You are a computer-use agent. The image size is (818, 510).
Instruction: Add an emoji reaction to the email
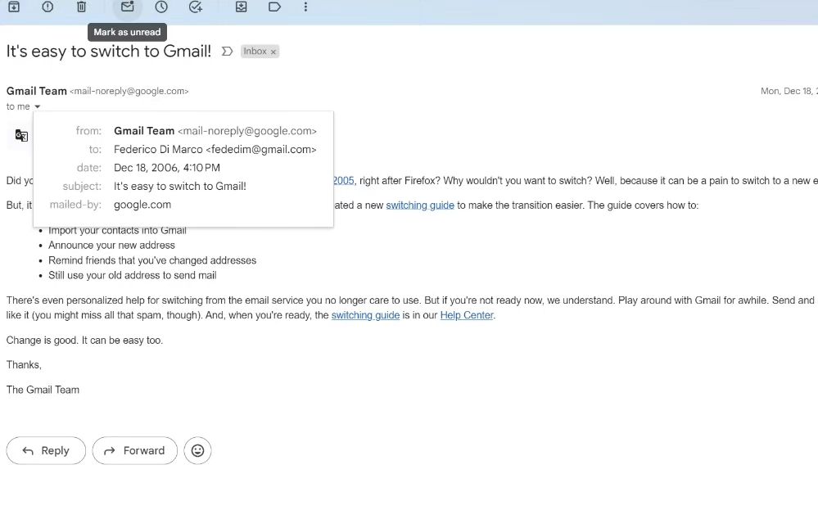[197, 450]
